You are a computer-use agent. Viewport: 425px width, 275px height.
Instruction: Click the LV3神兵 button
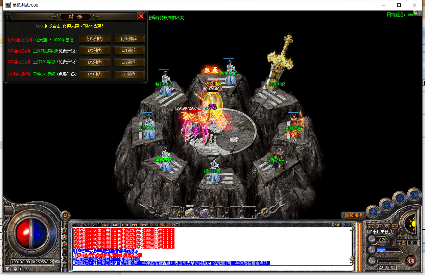tap(129, 74)
